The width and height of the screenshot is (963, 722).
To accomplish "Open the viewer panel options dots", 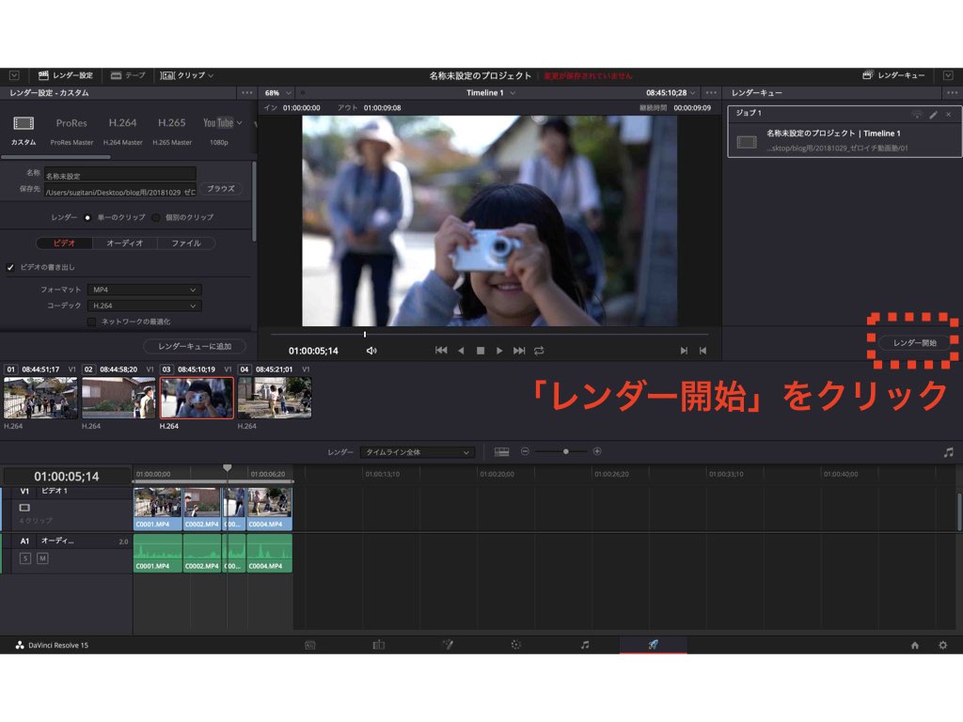I will click(x=711, y=93).
